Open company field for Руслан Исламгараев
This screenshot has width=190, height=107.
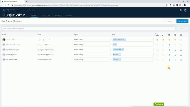(92, 50)
